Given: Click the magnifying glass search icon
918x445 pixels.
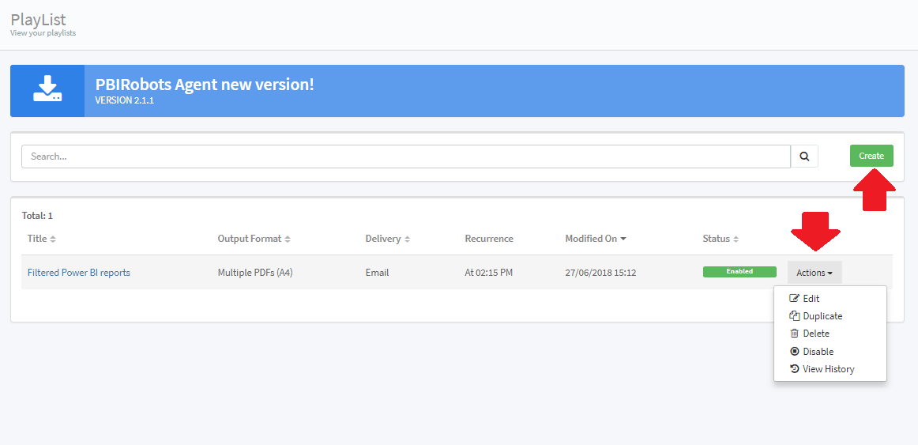Looking at the screenshot, I should point(804,157).
